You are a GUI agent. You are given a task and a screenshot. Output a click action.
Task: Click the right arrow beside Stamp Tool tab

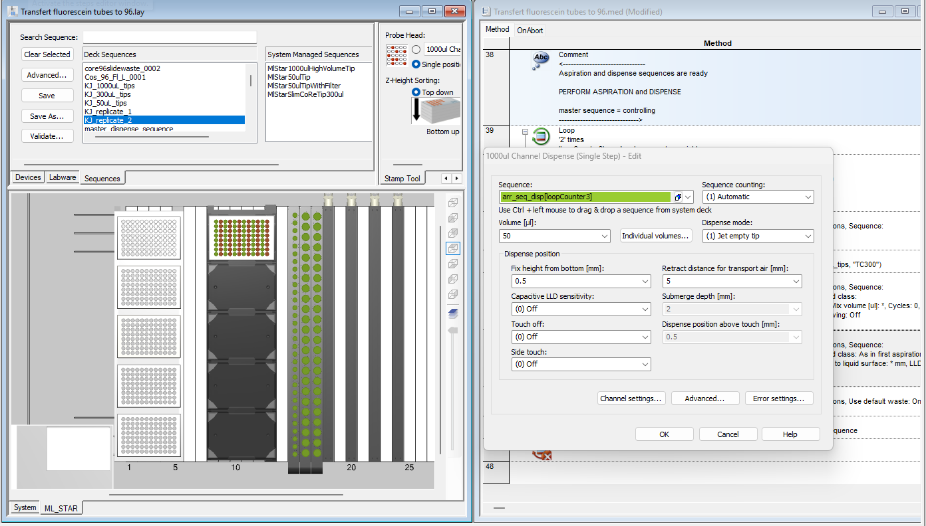click(x=456, y=178)
